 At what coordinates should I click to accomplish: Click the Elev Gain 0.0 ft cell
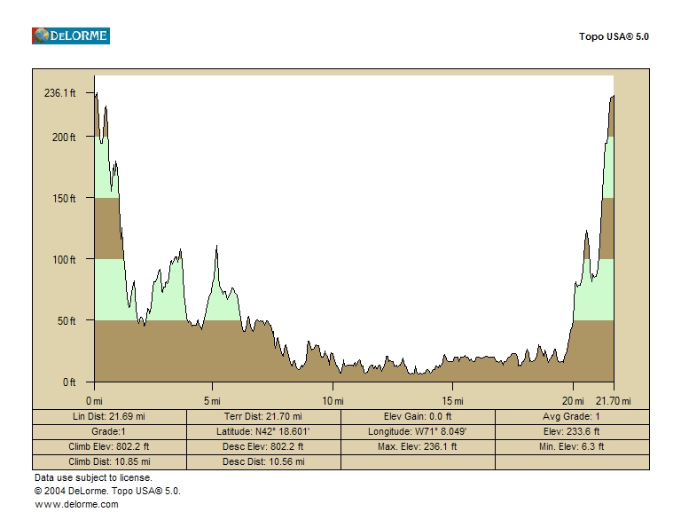coord(418,416)
